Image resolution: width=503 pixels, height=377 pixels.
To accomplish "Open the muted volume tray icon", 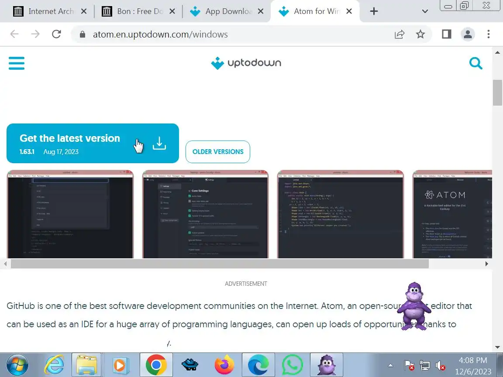I will (440, 365).
